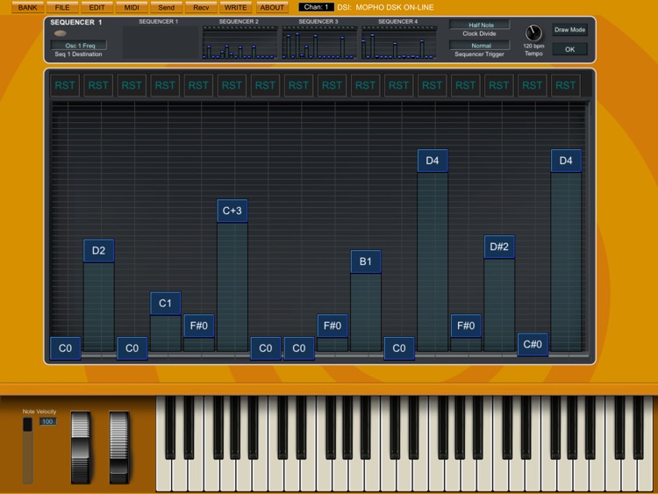Click the final step D4 note handle
The height and width of the screenshot is (494, 658).
[566, 161]
